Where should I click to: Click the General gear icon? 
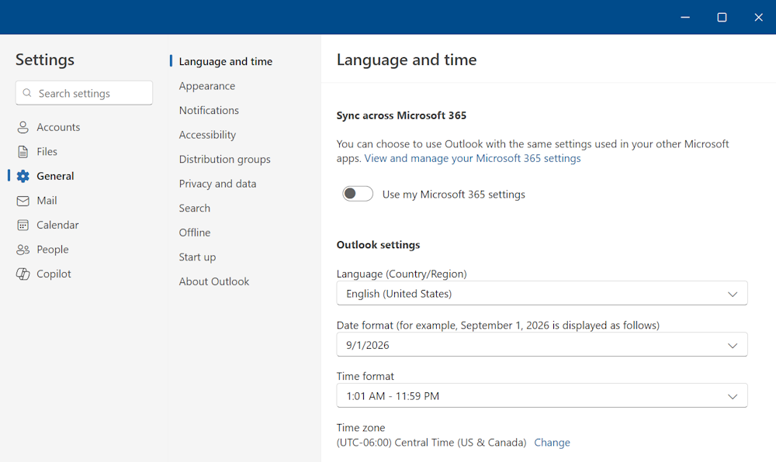point(23,177)
